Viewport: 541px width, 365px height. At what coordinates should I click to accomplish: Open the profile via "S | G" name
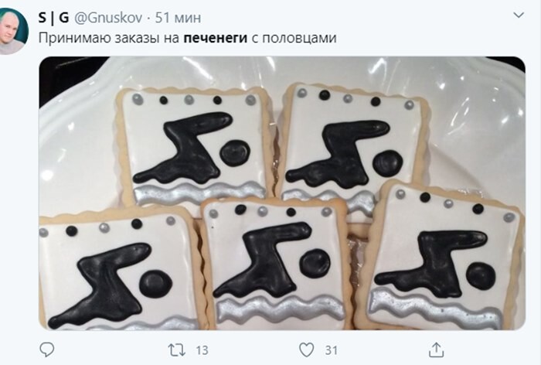coord(53,17)
